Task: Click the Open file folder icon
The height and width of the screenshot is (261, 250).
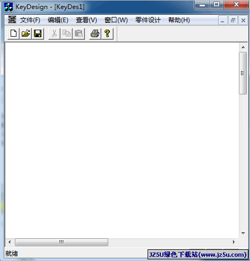Action: (x=25, y=33)
